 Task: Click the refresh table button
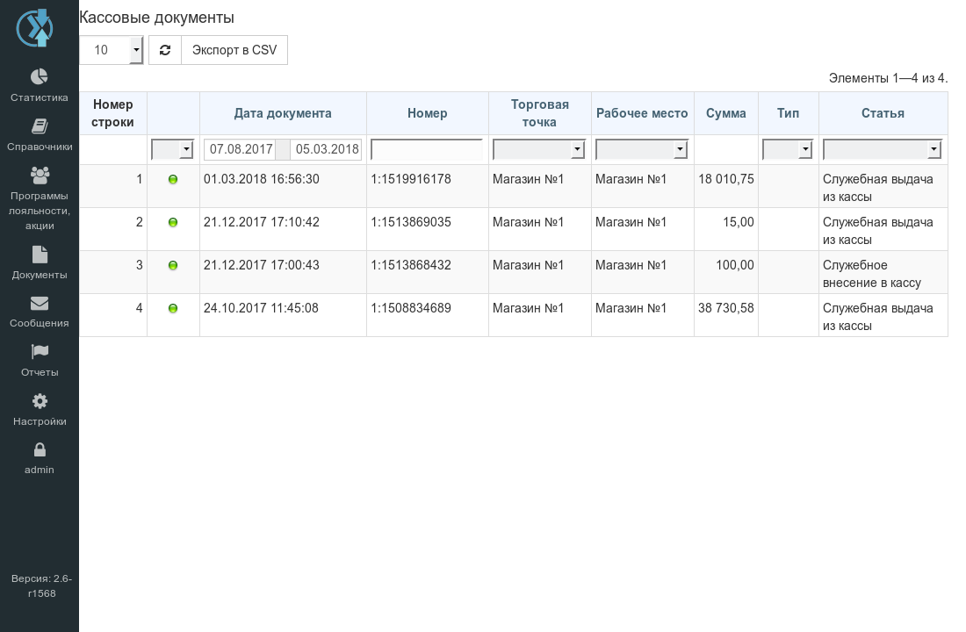[x=165, y=50]
